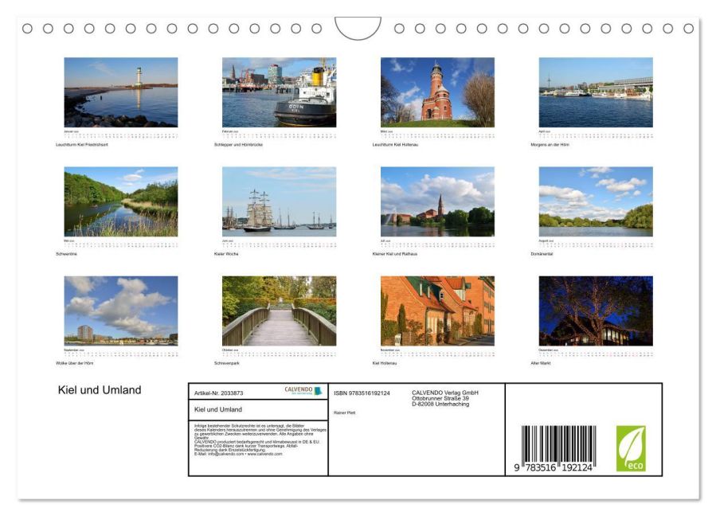Open the Wolke über der Hörn photo
Viewport: 716px width, 516px height.
121,311
